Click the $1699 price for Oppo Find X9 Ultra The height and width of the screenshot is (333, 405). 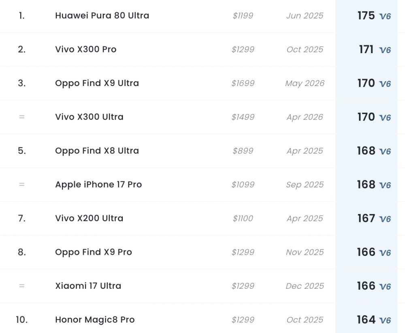click(x=243, y=83)
